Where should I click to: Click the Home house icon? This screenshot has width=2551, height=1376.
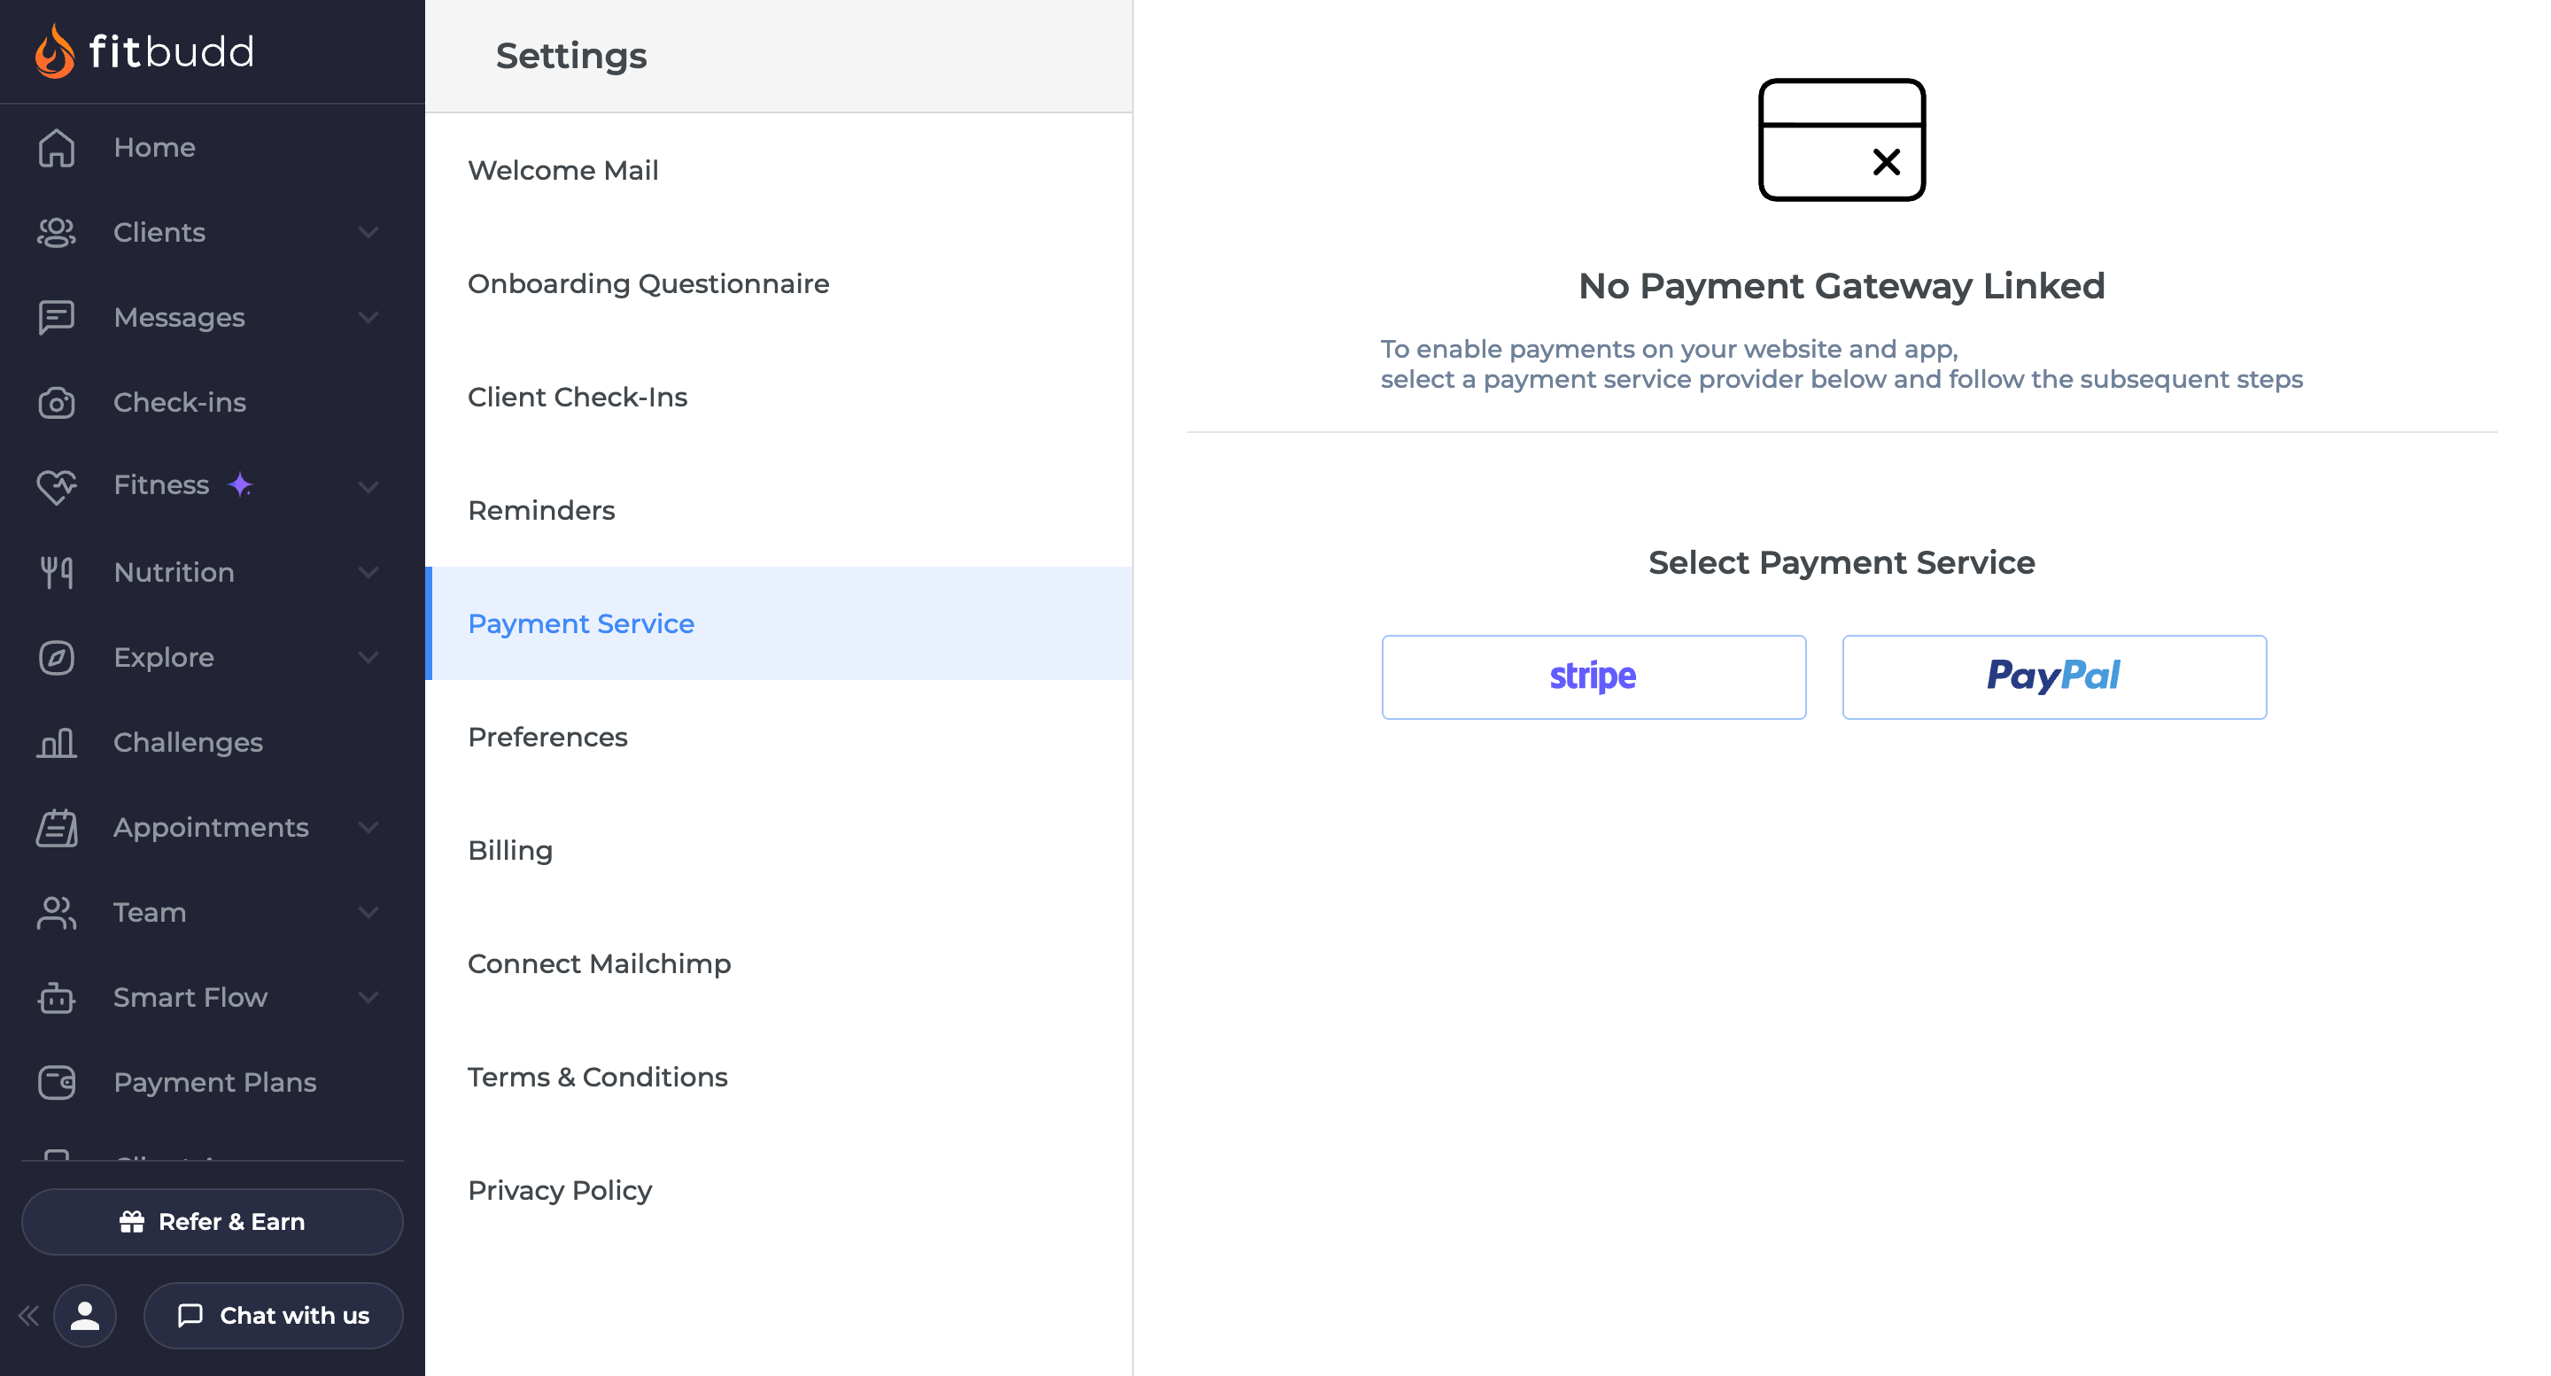pos(57,148)
